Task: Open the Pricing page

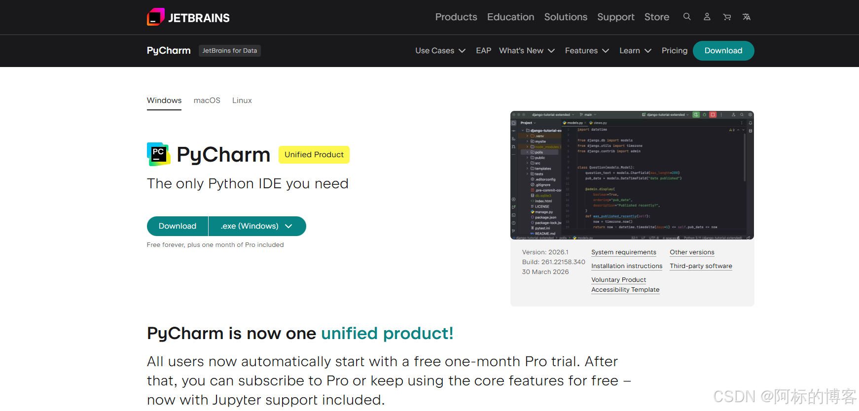Action: (674, 51)
